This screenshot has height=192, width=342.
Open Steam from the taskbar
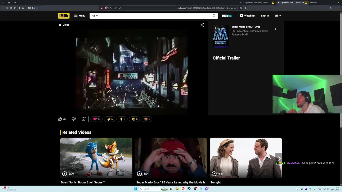(189, 189)
